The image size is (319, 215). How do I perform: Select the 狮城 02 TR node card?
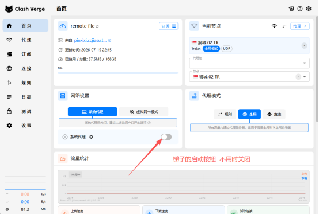coord(249,46)
